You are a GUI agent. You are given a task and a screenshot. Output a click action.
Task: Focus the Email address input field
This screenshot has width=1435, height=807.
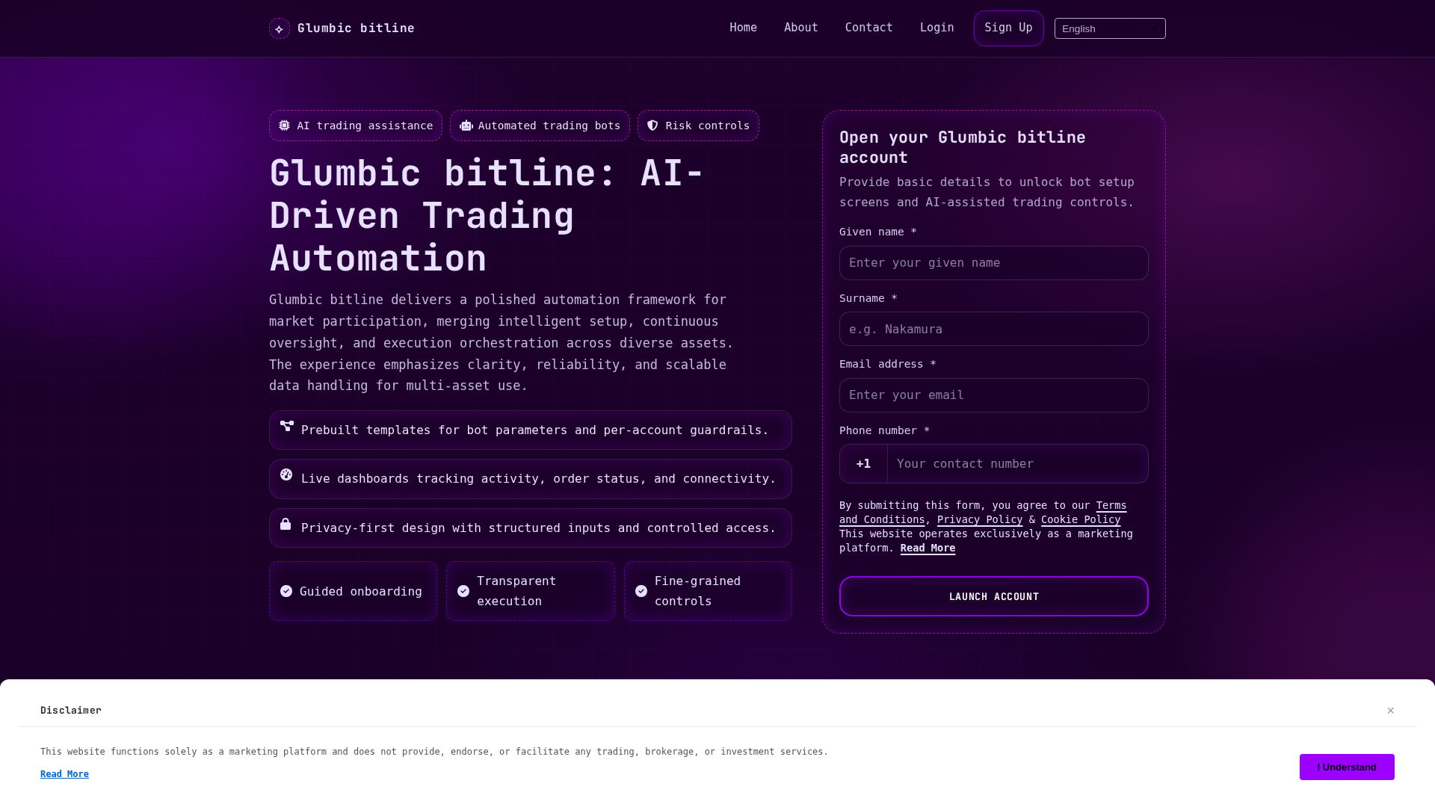pyautogui.click(x=994, y=395)
